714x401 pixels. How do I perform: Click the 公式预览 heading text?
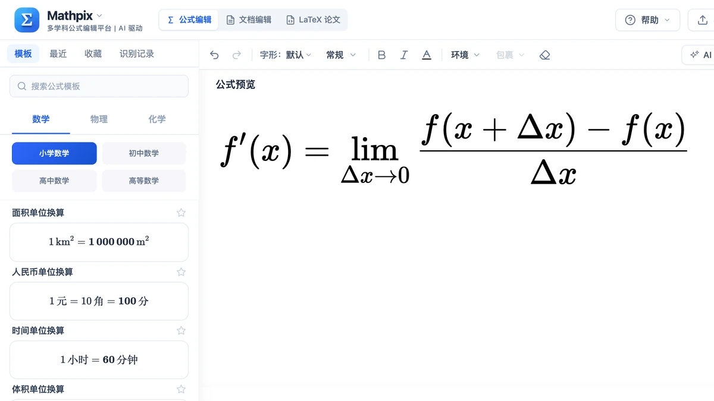coord(236,84)
